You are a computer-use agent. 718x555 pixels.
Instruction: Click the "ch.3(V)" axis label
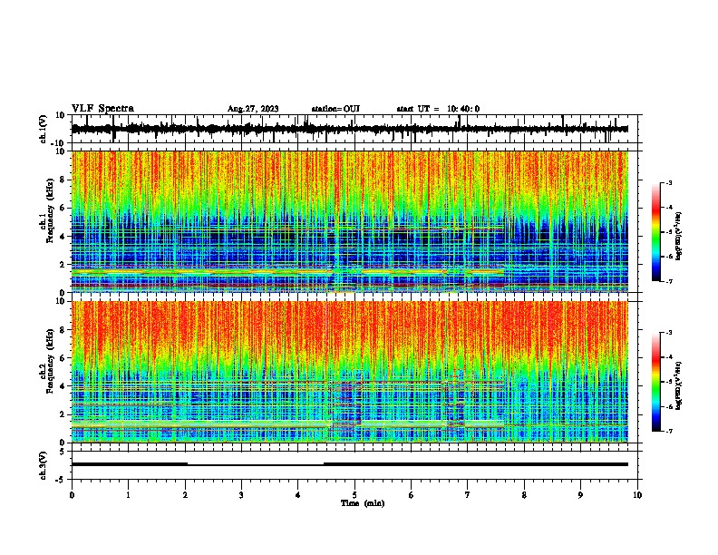[44, 466]
